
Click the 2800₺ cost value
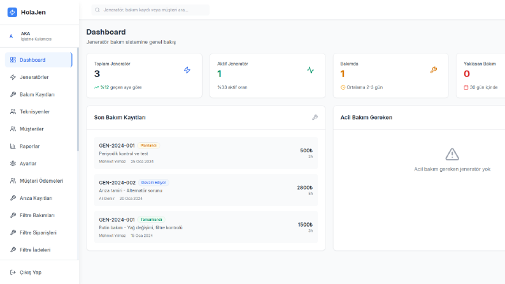(304, 188)
